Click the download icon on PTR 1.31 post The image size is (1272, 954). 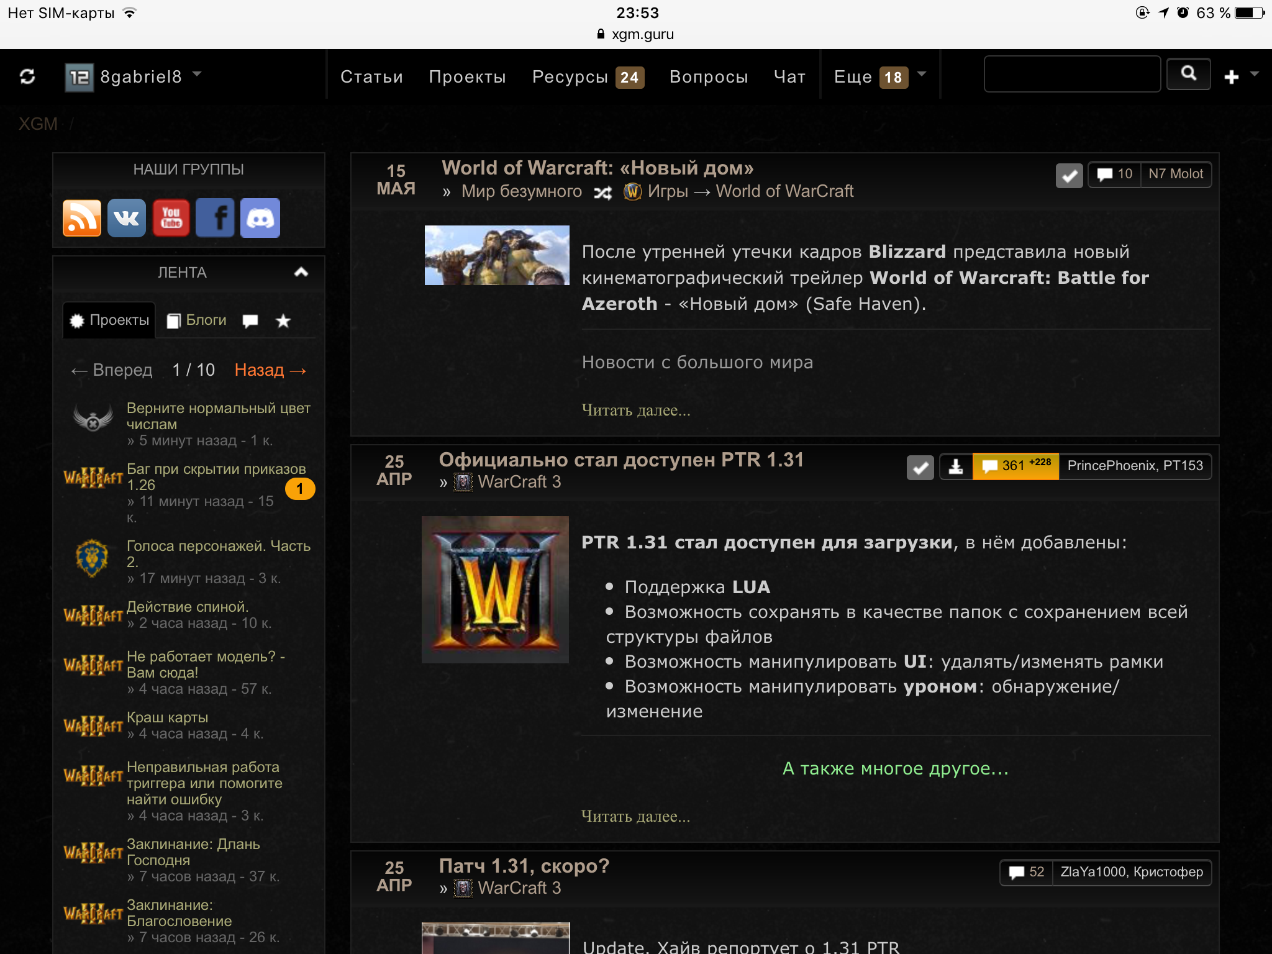(x=956, y=466)
